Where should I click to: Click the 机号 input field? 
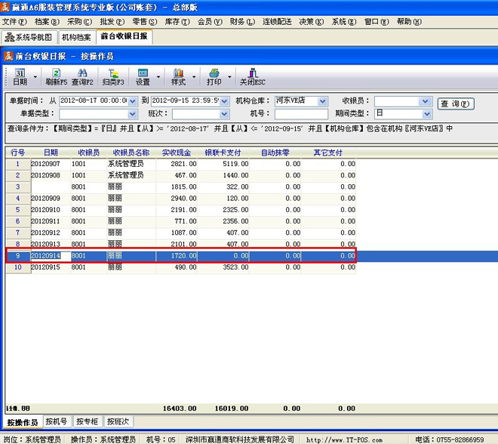pos(301,114)
